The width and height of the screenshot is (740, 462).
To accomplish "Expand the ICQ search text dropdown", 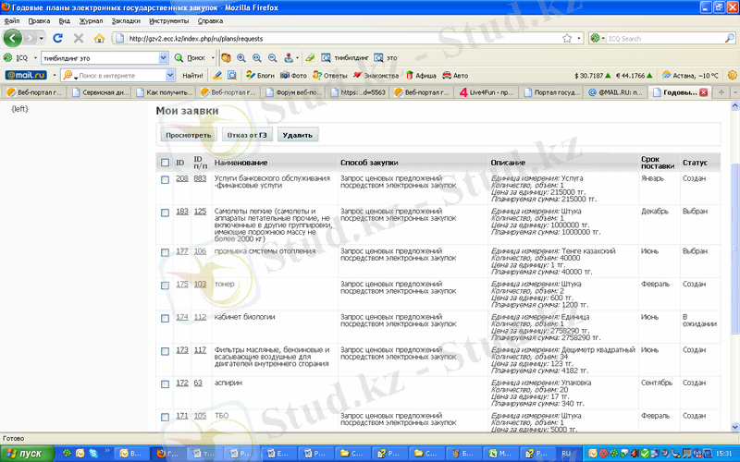I will click(x=165, y=57).
